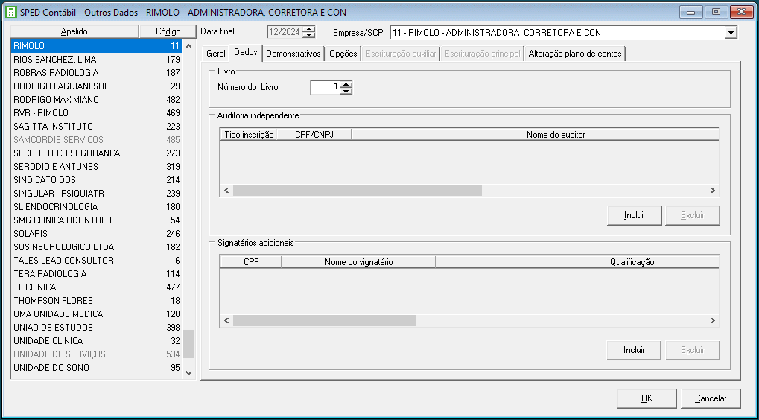Image resolution: width=759 pixels, height=420 pixels.
Task: Select SERODIO E ANTUNES row
Action: click(x=96, y=167)
